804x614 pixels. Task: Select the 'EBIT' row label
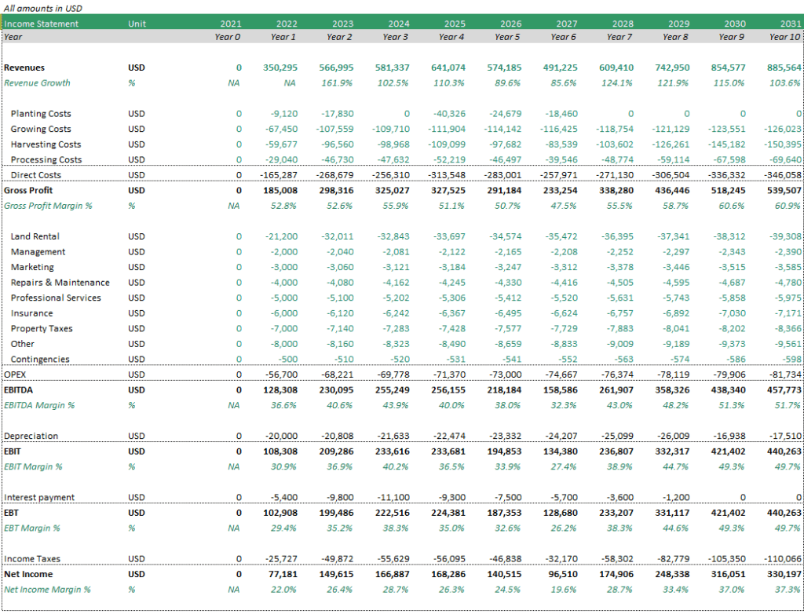click(13, 452)
